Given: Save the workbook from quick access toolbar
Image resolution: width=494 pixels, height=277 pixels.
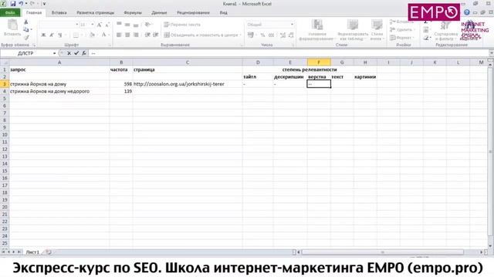Looking at the screenshot, I should 13,4.
